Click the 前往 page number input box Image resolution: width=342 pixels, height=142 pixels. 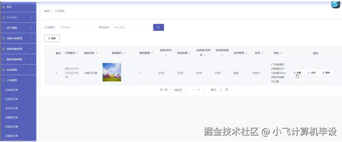pos(221,90)
